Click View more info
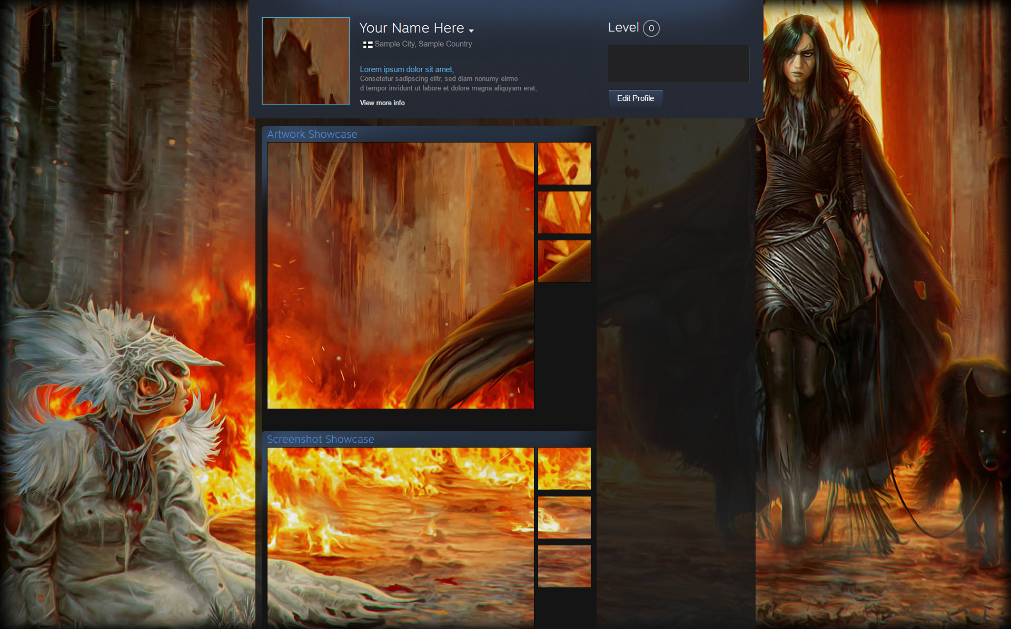This screenshot has height=629, width=1011. [x=382, y=103]
